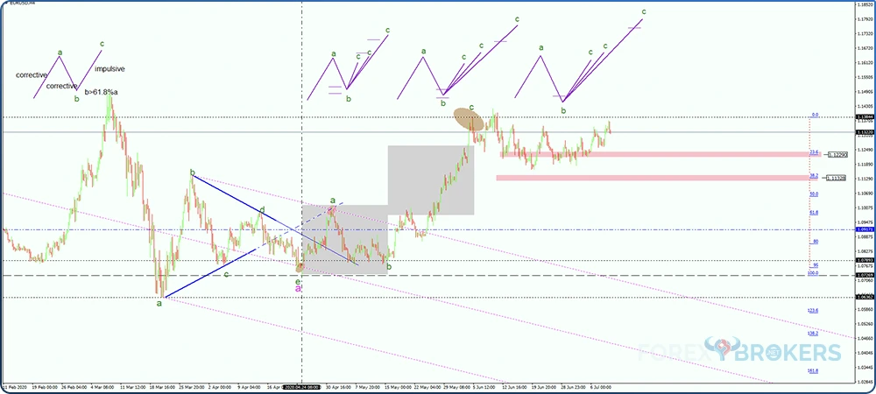Click the large grey rectangle over the rally

[x=431, y=179]
